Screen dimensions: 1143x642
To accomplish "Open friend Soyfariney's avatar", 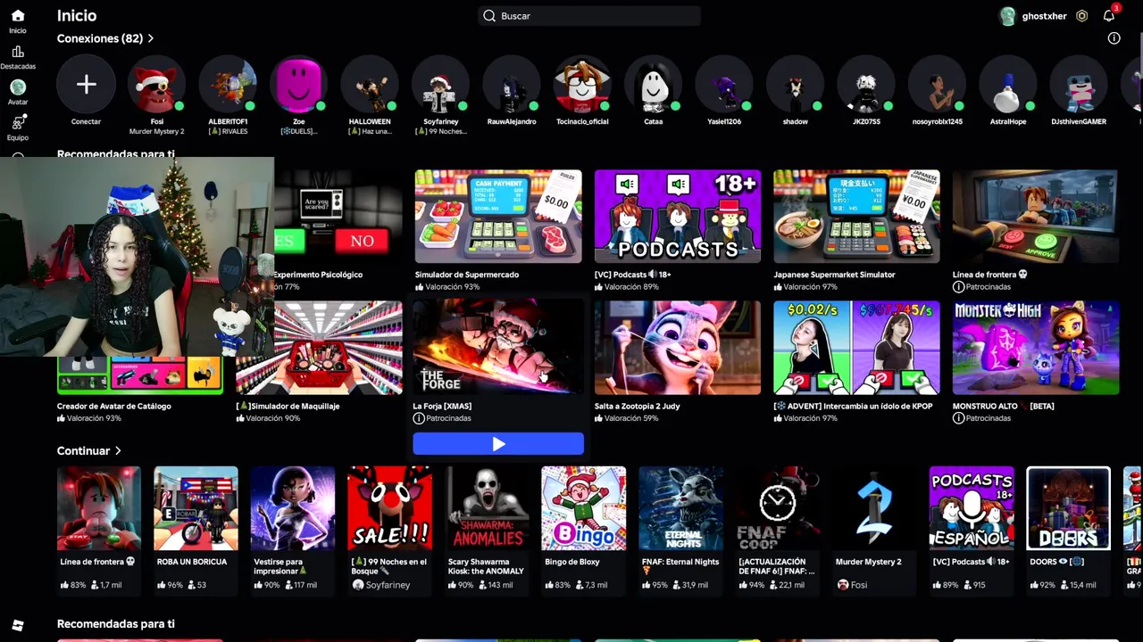I will (x=440, y=85).
